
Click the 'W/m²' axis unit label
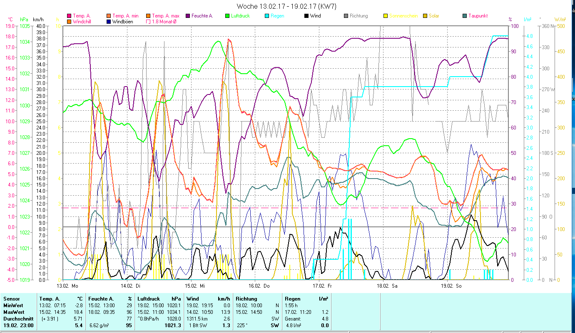coord(560,19)
